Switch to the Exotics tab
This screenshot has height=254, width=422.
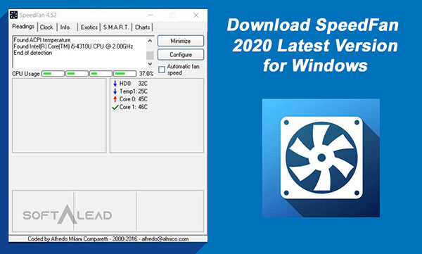[x=89, y=27]
